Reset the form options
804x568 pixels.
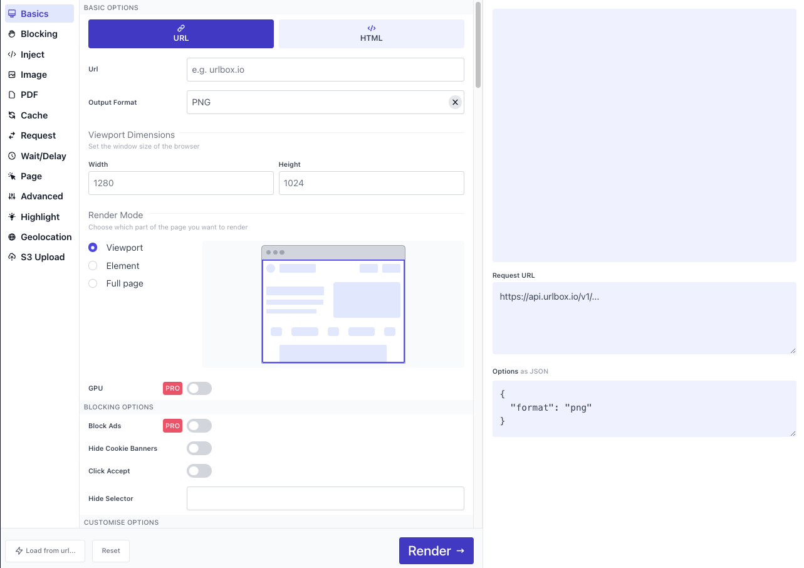(110, 550)
